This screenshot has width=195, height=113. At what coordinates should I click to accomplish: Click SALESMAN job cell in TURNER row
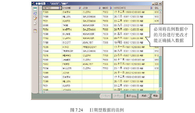[92, 51]
